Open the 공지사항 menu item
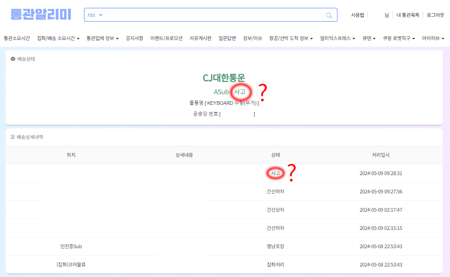The height and width of the screenshot is (277, 450). 134,38
